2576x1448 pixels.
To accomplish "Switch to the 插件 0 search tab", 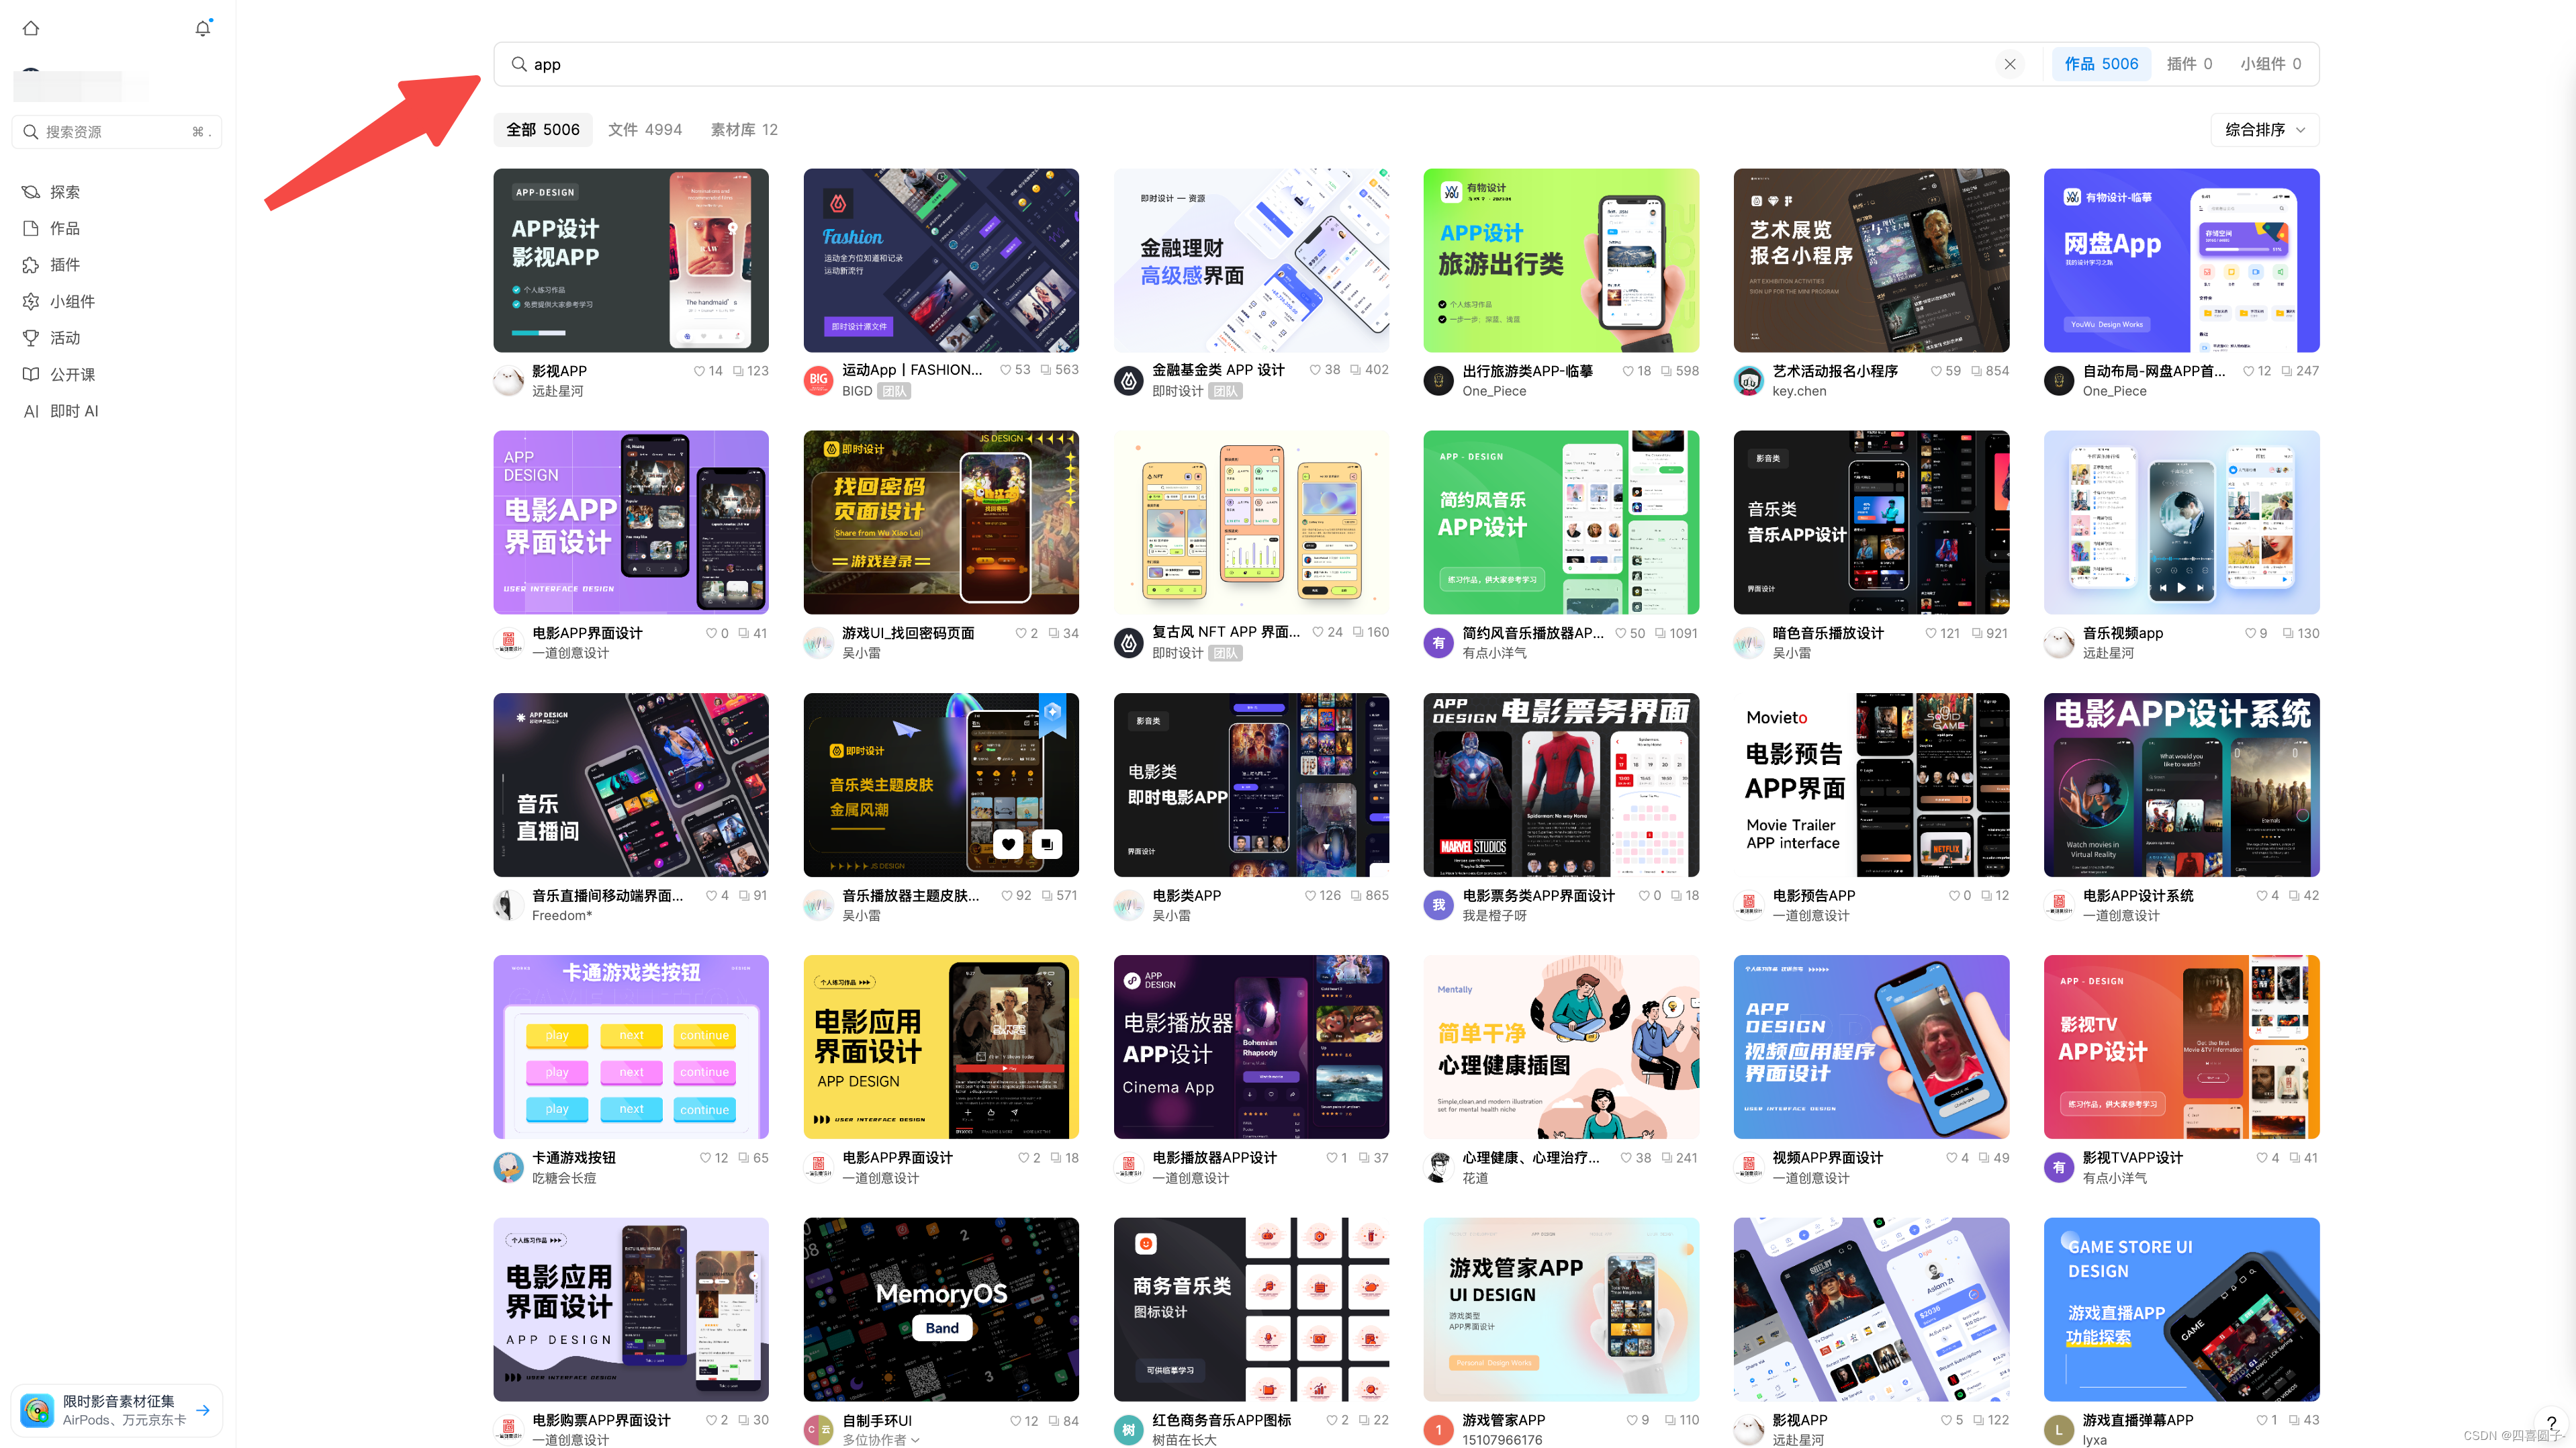I will [x=2188, y=64].
